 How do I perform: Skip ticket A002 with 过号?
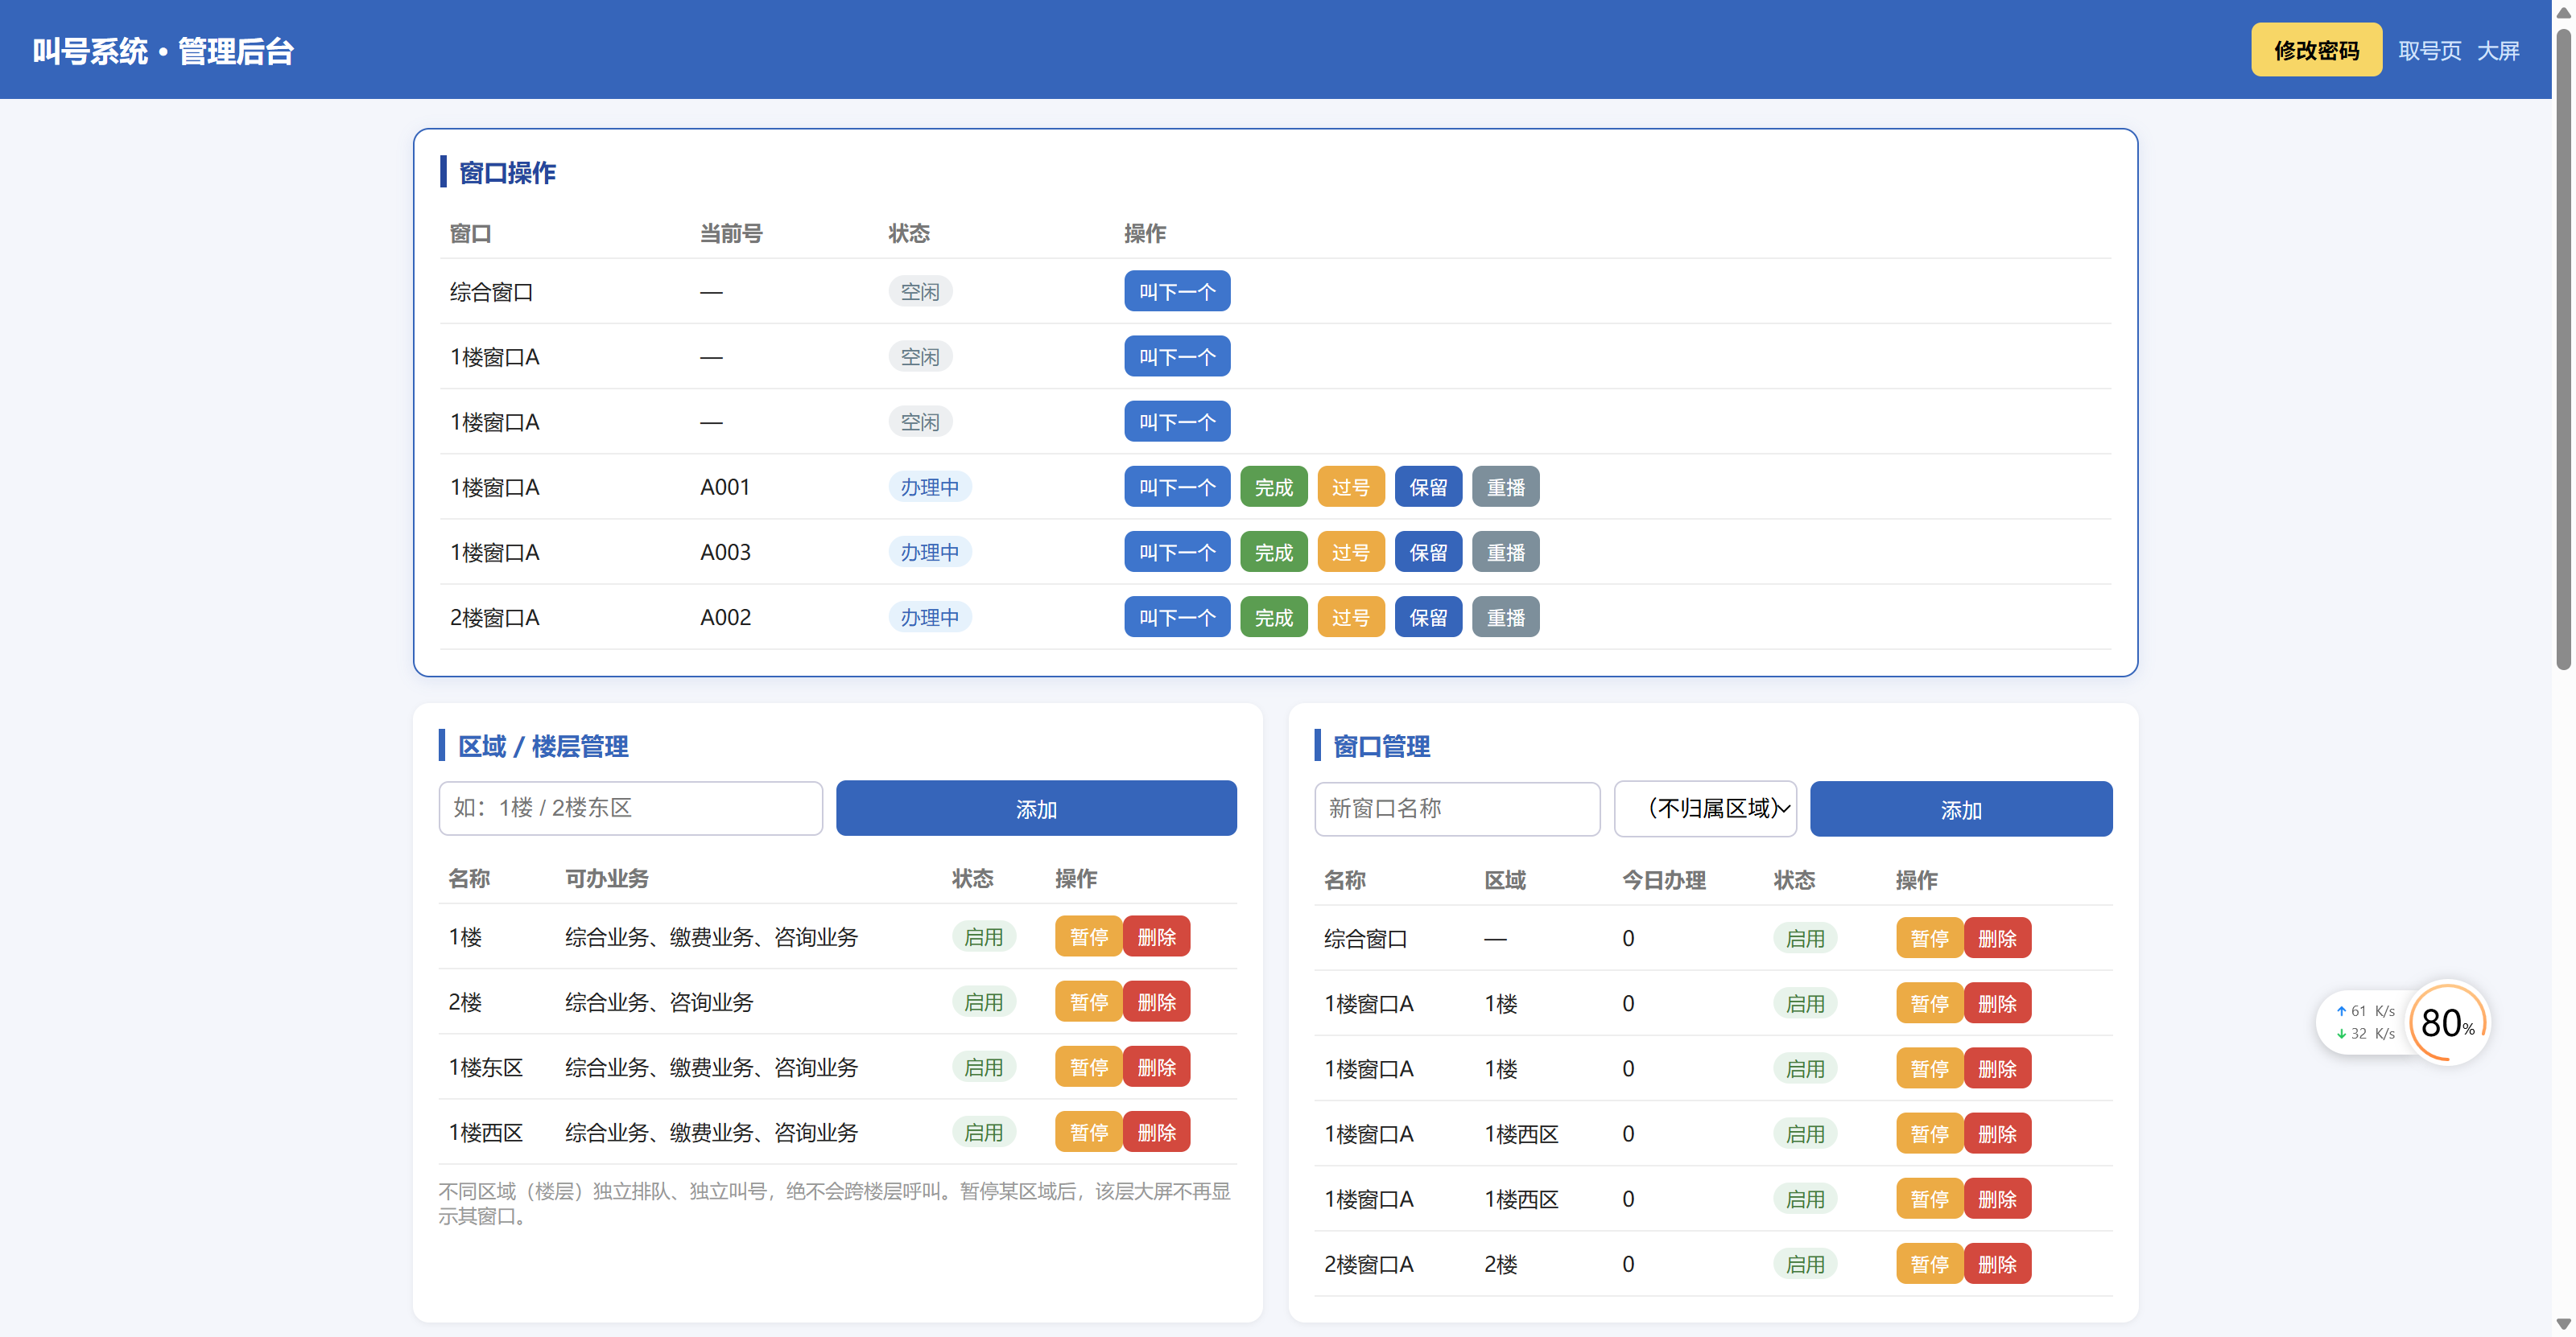point(1350,616)
